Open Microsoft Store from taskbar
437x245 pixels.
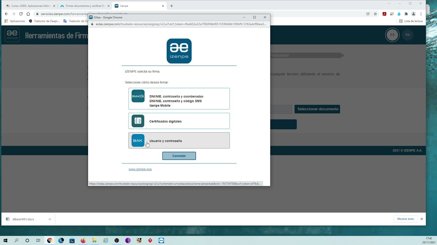[x=72, y=240]
